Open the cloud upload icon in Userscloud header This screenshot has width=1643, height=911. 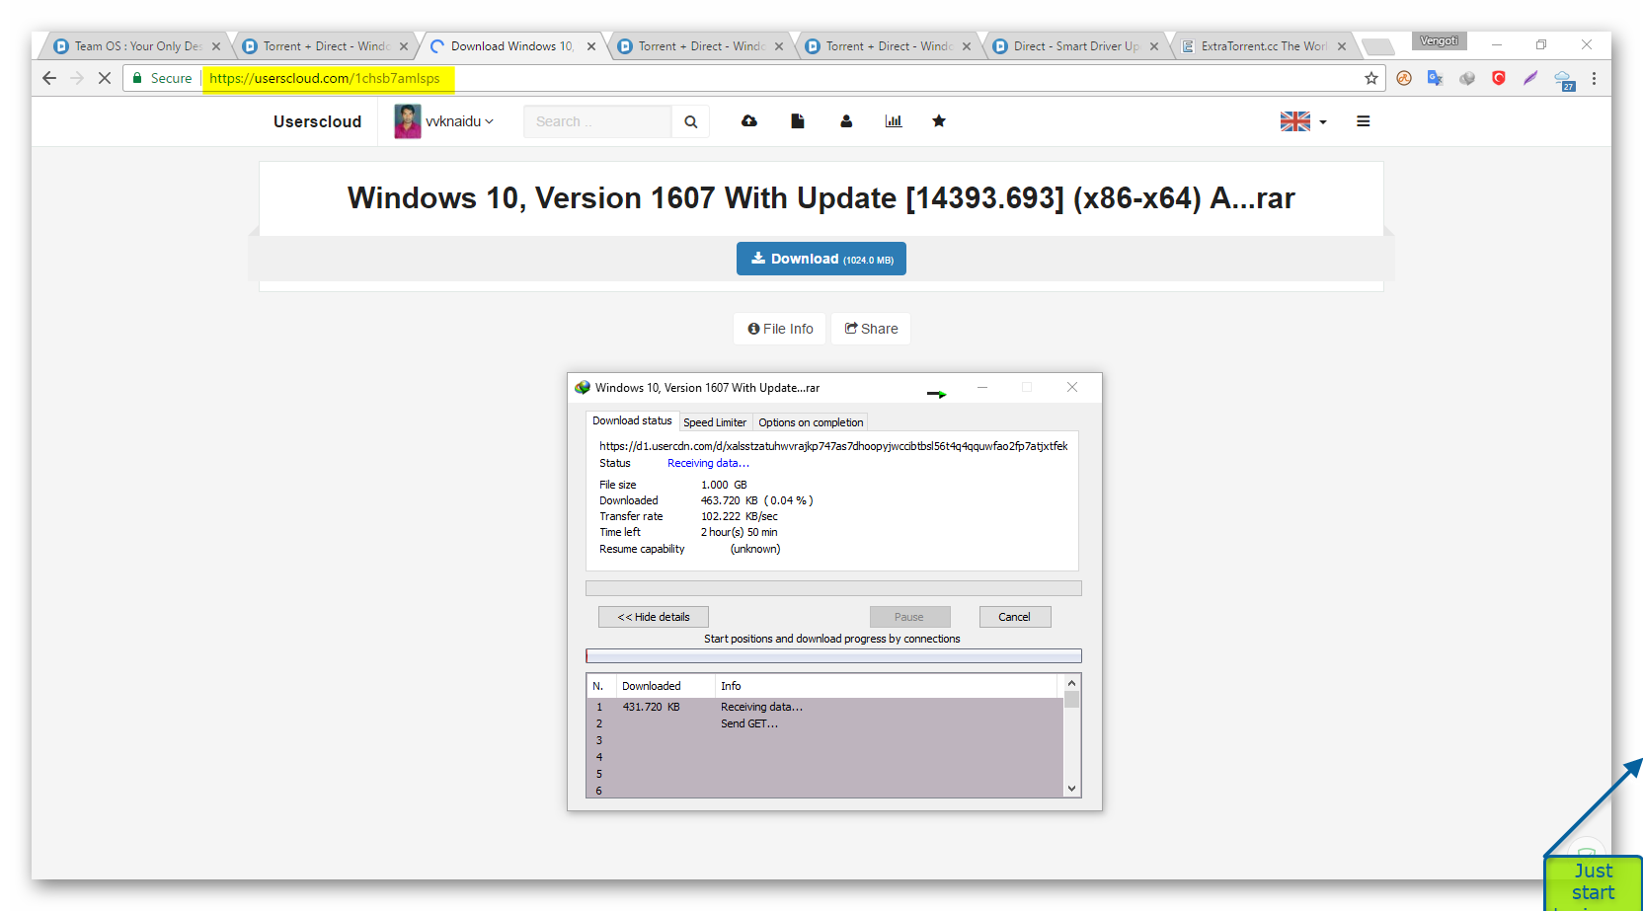[x=749, y=120]
